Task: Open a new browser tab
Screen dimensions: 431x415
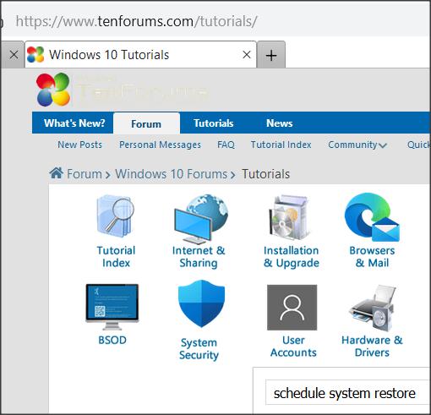Action: (x=271, y=55)
